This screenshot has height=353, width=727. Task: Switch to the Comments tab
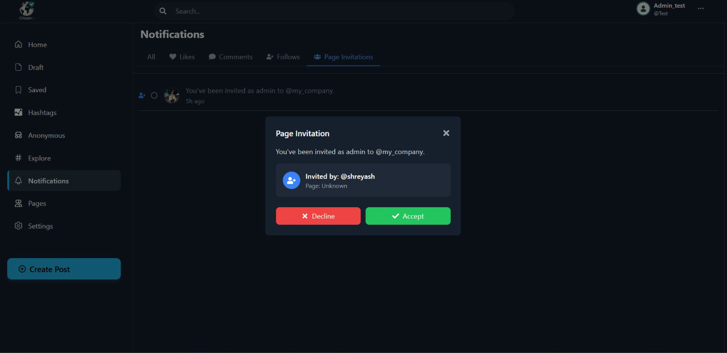(230, 57)
